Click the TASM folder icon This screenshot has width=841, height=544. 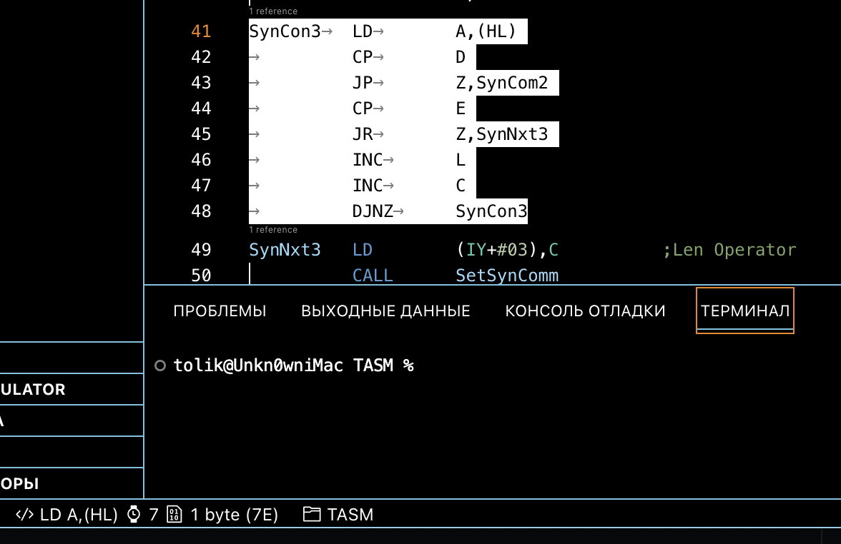[312, 515]
